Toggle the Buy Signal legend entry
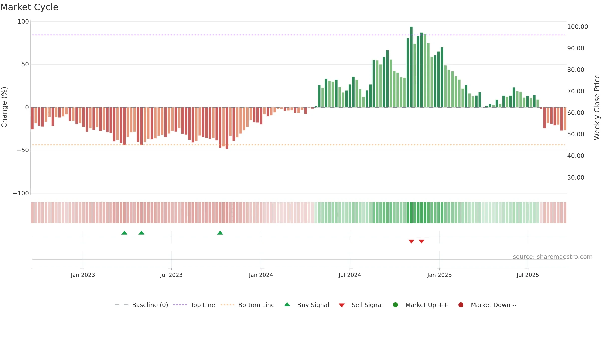The height and width of the screenshot is (338, 601). pos(307,305)
